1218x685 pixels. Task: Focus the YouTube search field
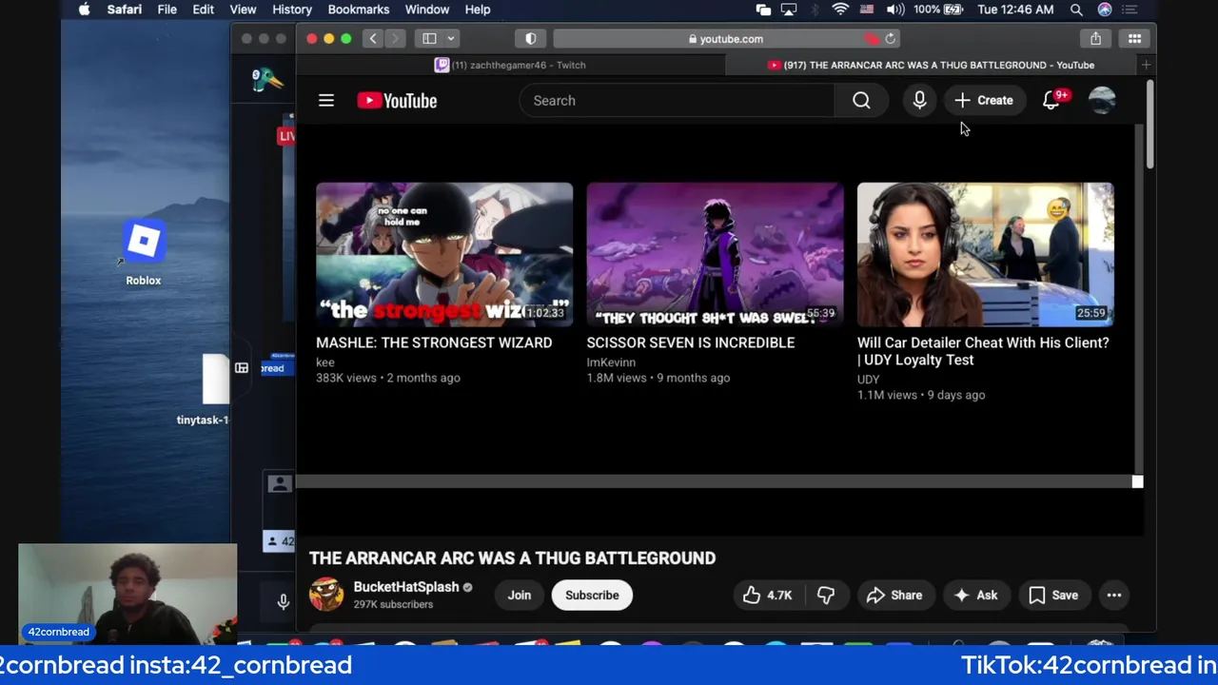pos(677,100)
